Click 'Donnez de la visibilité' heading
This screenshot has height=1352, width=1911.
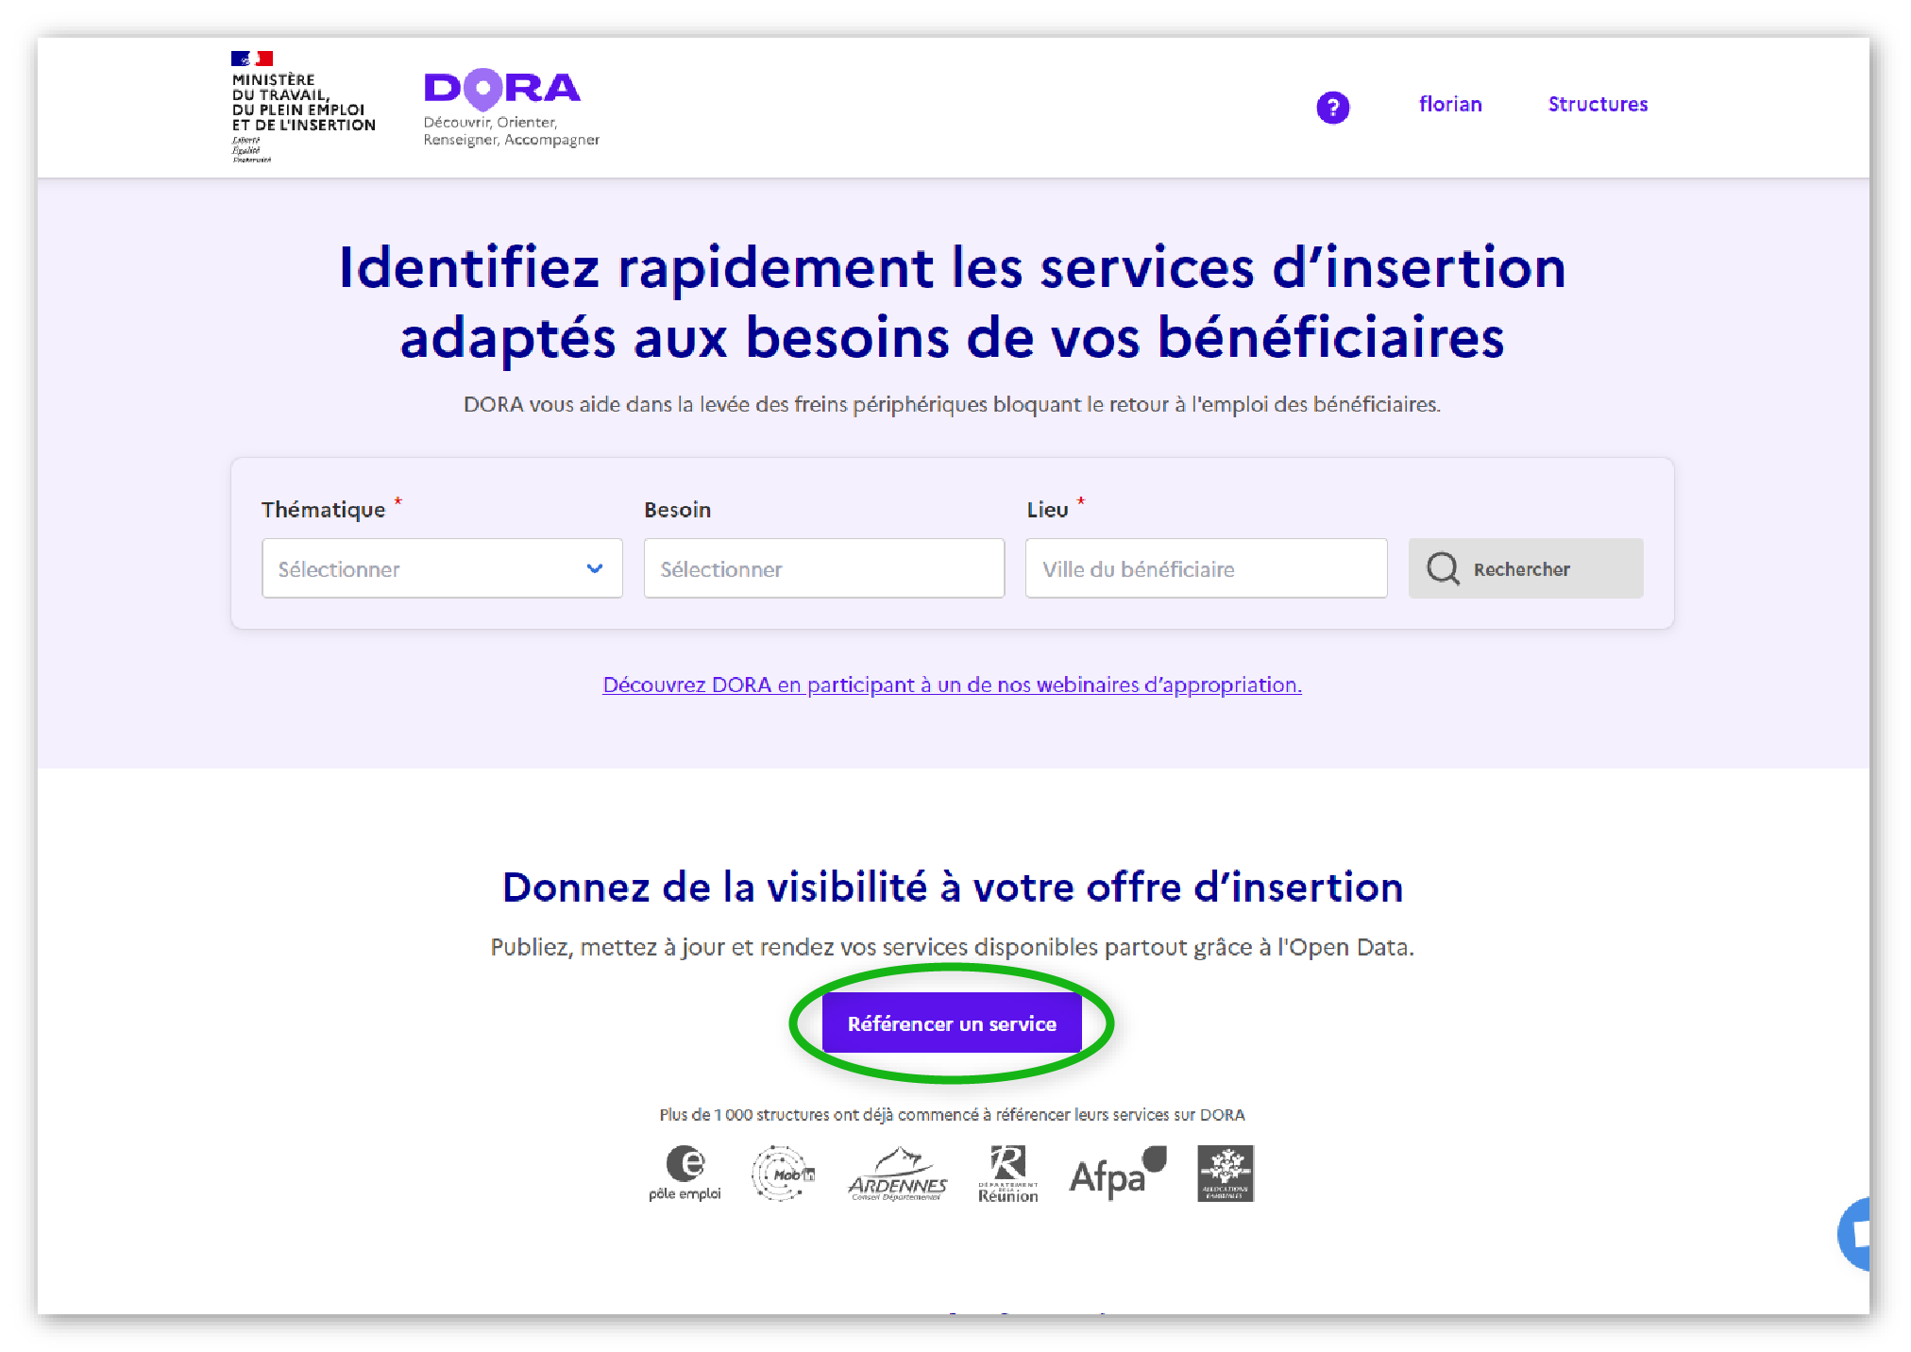tap(953, 887)
